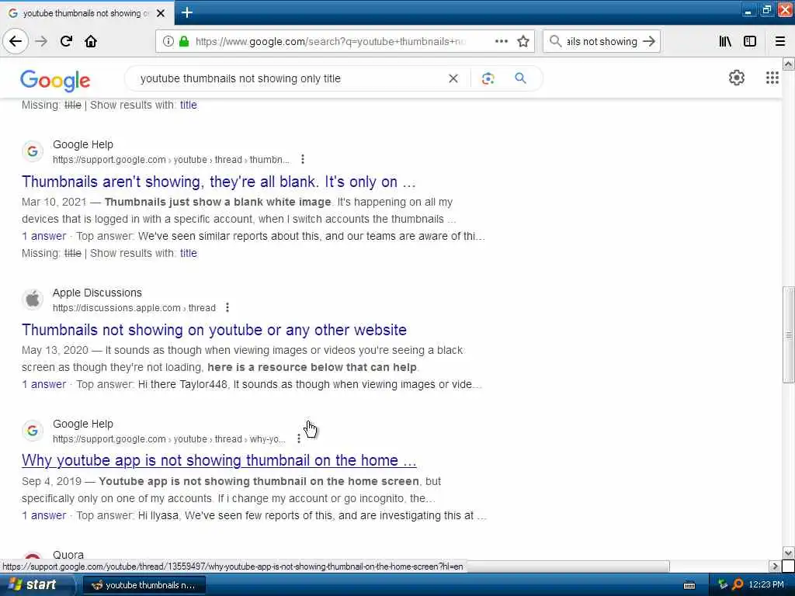Click the support.google.com thread why-yo... breadcrumb

coord(168,439)
